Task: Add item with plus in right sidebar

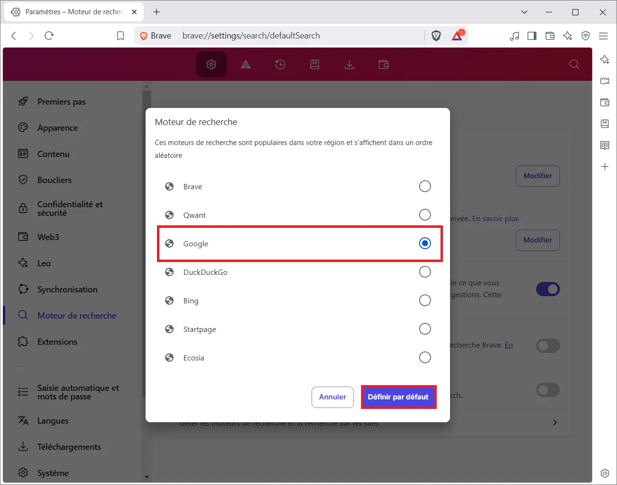Action: click(x=605, y=166)
